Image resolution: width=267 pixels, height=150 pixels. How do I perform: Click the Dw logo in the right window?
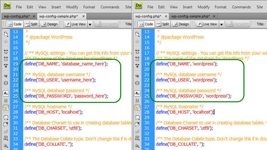[138, 6]
